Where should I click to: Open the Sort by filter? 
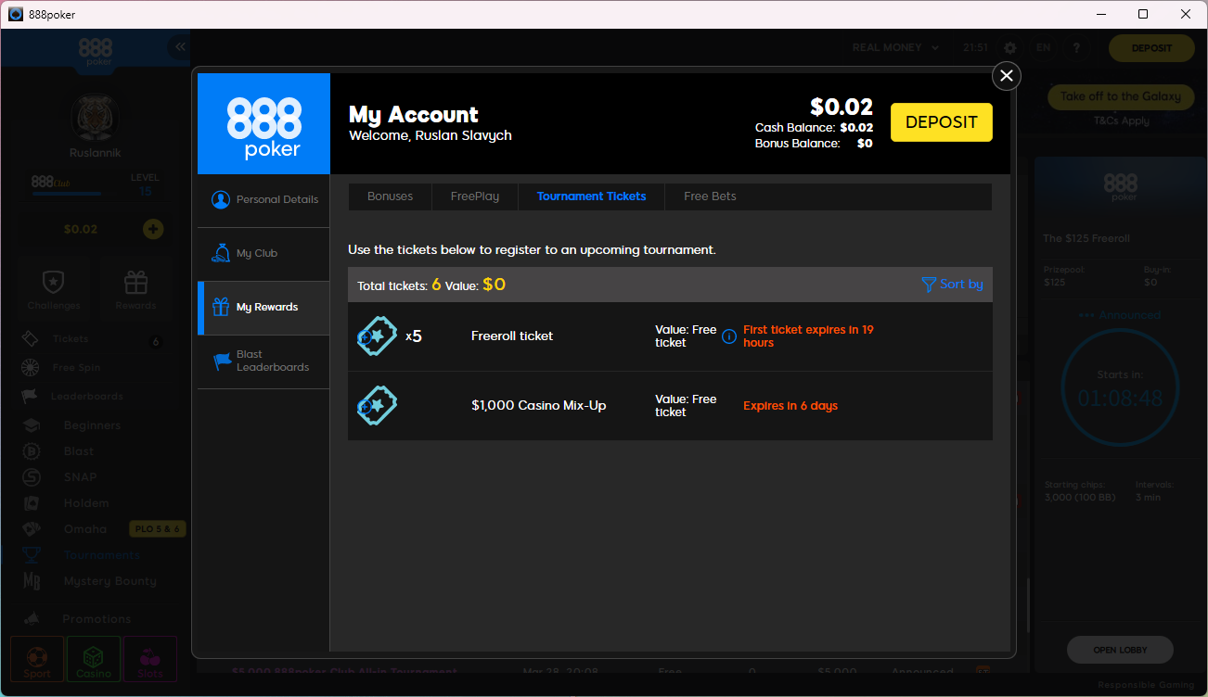[952, 285]
